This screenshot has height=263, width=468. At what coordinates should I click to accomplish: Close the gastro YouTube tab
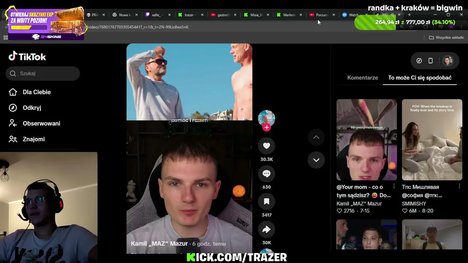pos(235,15)
